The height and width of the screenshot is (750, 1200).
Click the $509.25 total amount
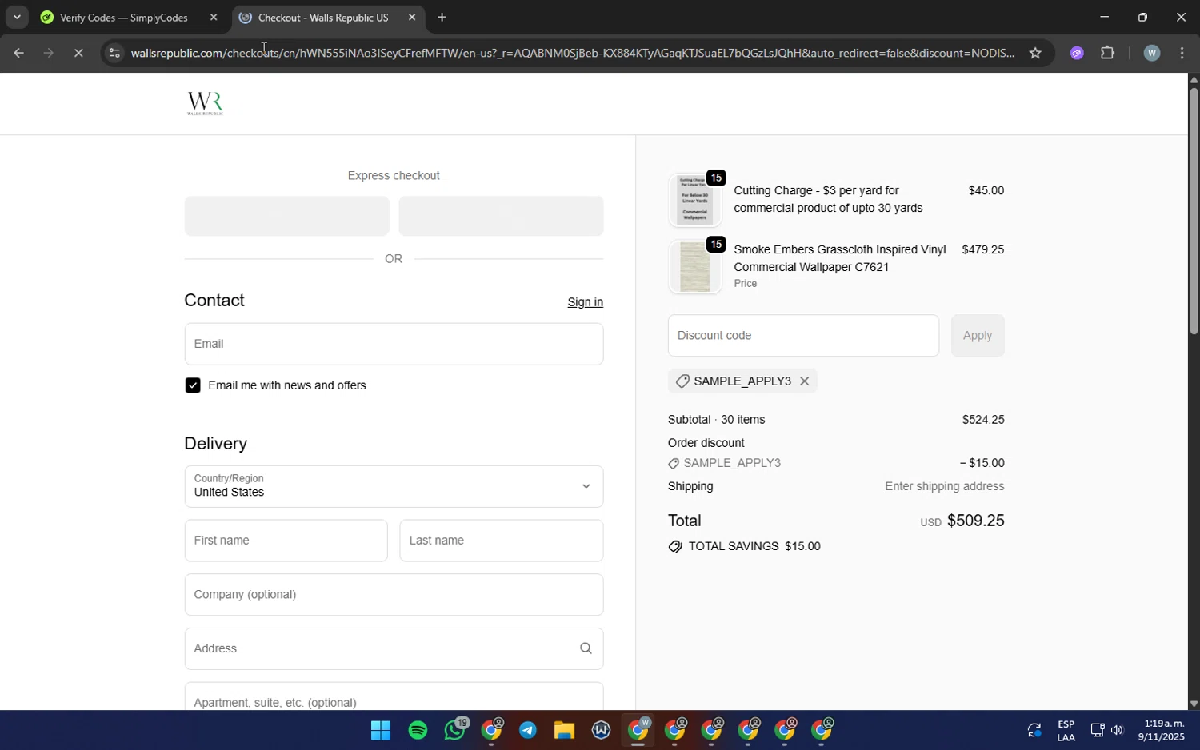[x=975, y=521]
